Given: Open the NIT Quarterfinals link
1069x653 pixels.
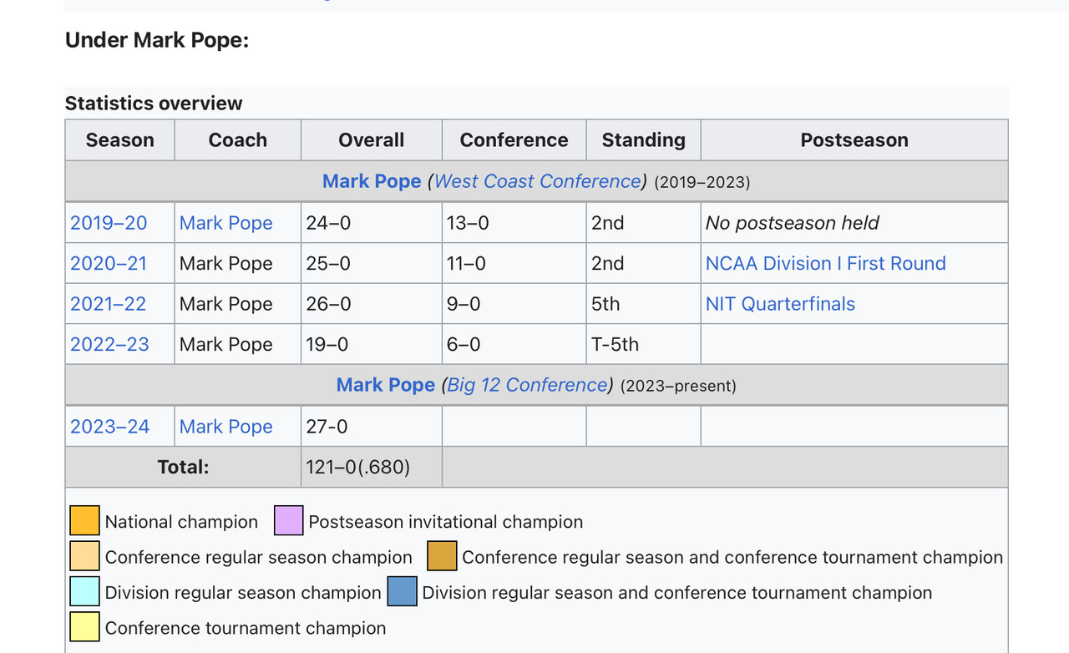Looking at the screenshot, I should pos(780,304).
